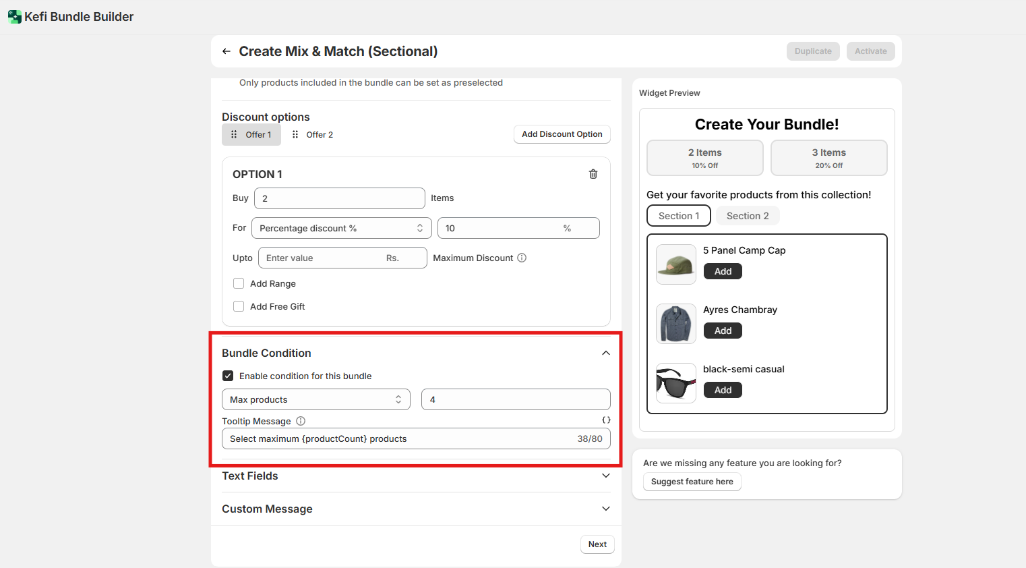
Task: Click the Next button
Action: pos(597,544)
